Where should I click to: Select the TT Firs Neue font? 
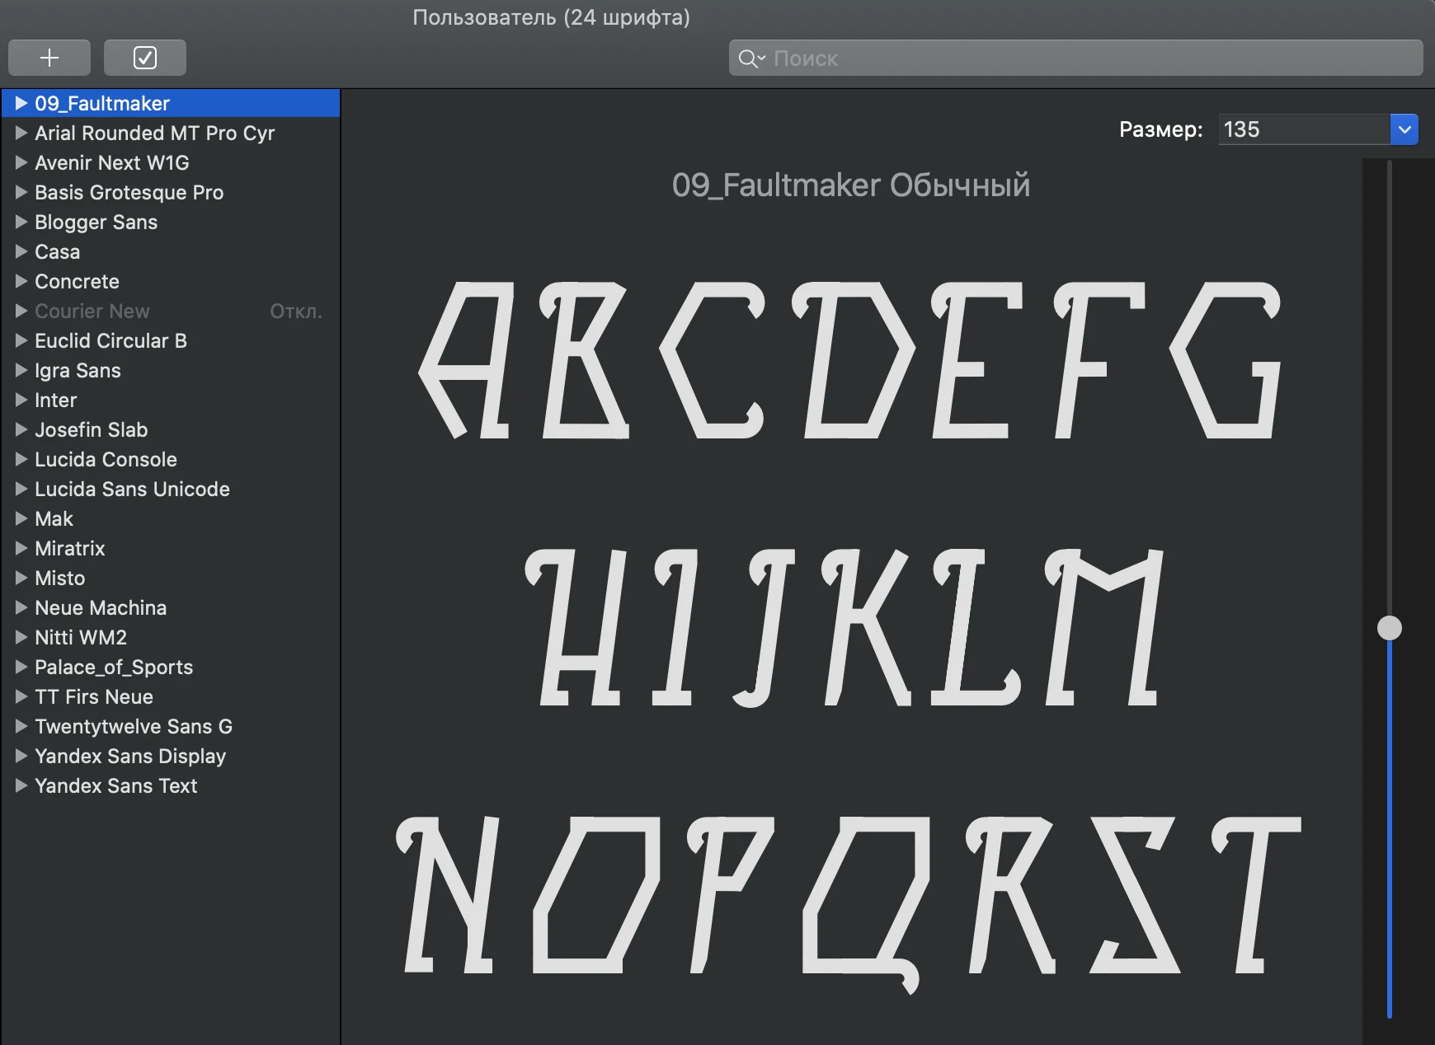[171, 696]
